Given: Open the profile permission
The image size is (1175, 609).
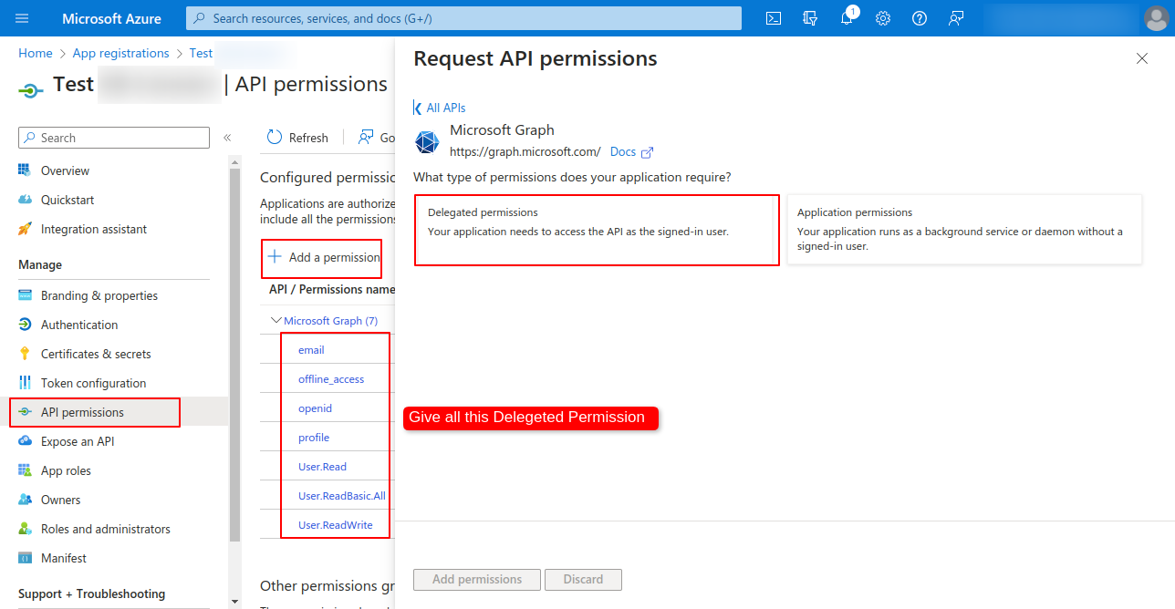Looking at the screenshot, I should pos(314,438).
